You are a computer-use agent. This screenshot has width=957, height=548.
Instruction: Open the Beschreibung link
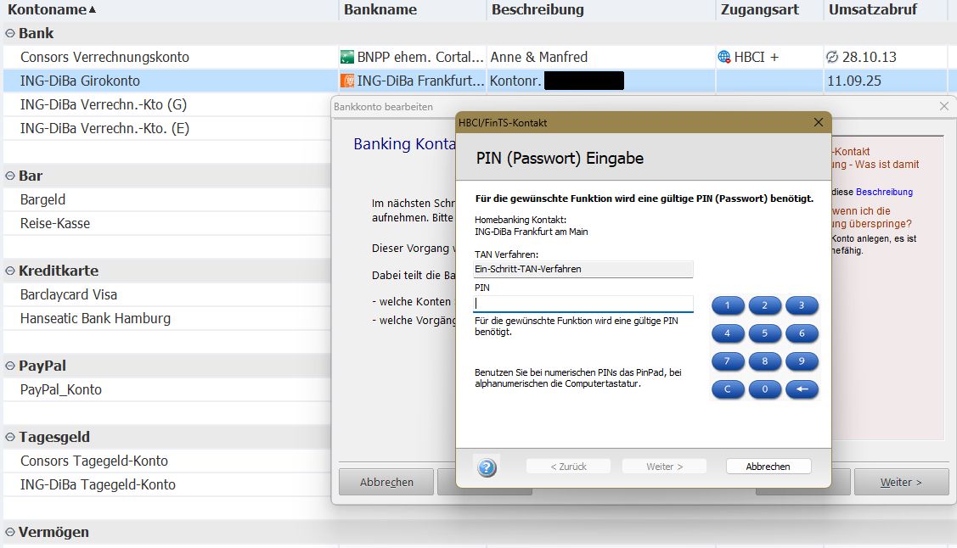[x=884, y=192]
